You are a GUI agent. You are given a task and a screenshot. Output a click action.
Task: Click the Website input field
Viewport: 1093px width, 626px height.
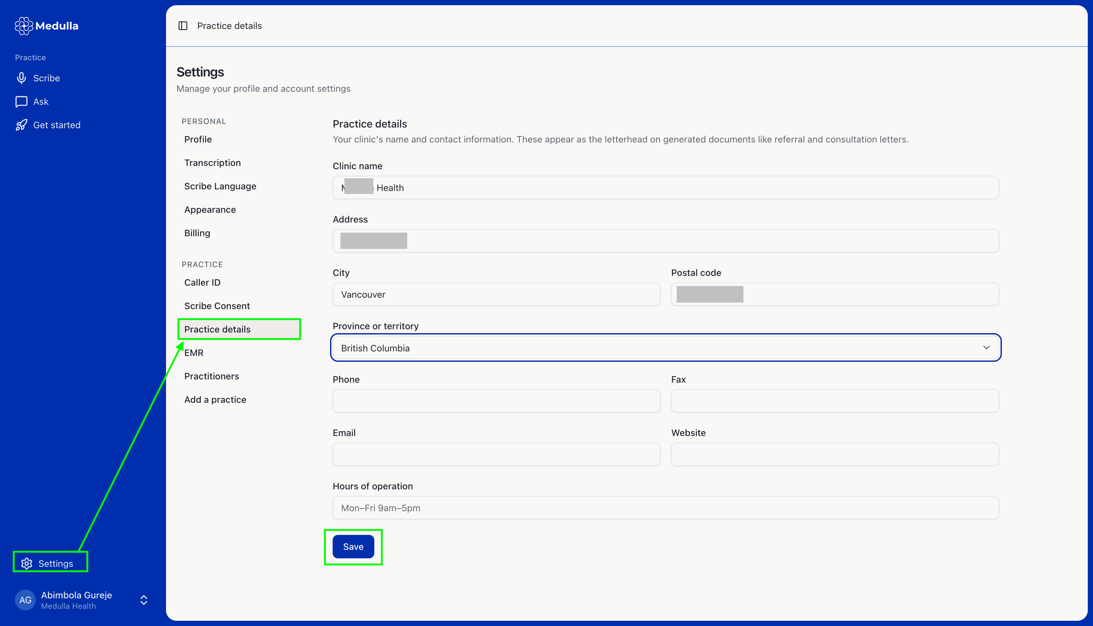pyautogui.click(x=835, y=454)
